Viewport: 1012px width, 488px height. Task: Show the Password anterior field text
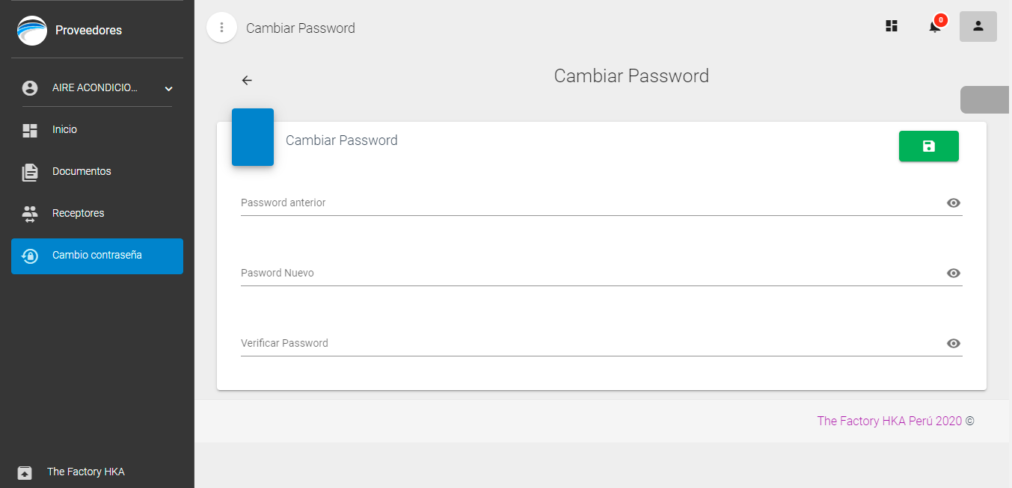[953, 203]
